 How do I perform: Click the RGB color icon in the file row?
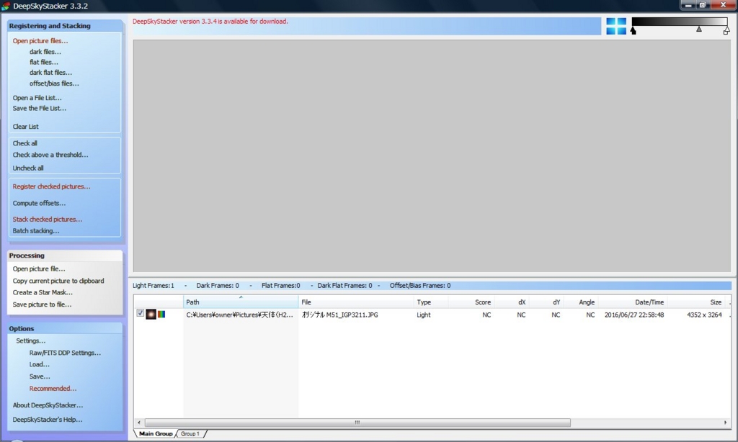click(161, 314)
